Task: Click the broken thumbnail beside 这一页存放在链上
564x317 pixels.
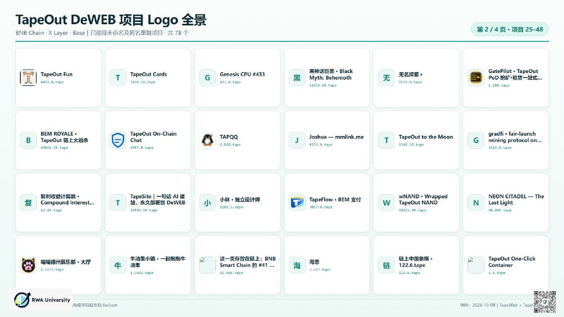Action: tap(208, 265)
